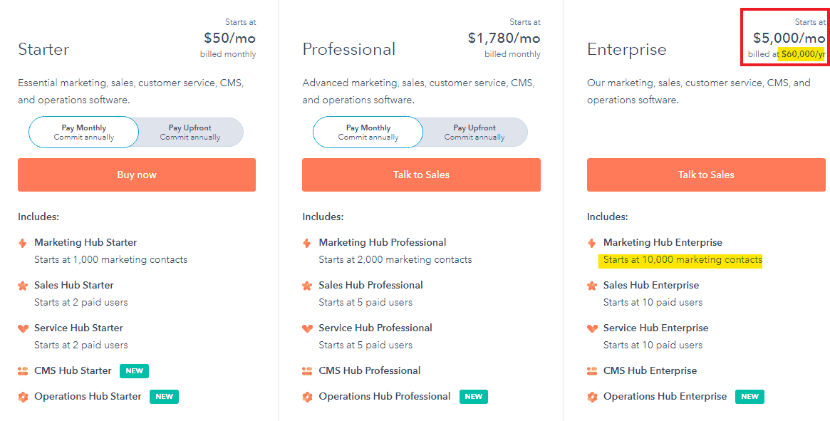Click the Sales Hub Enterprise star icon
This screenshot has width=830, height=421.
pyautogui.click(x=592, y=286)
